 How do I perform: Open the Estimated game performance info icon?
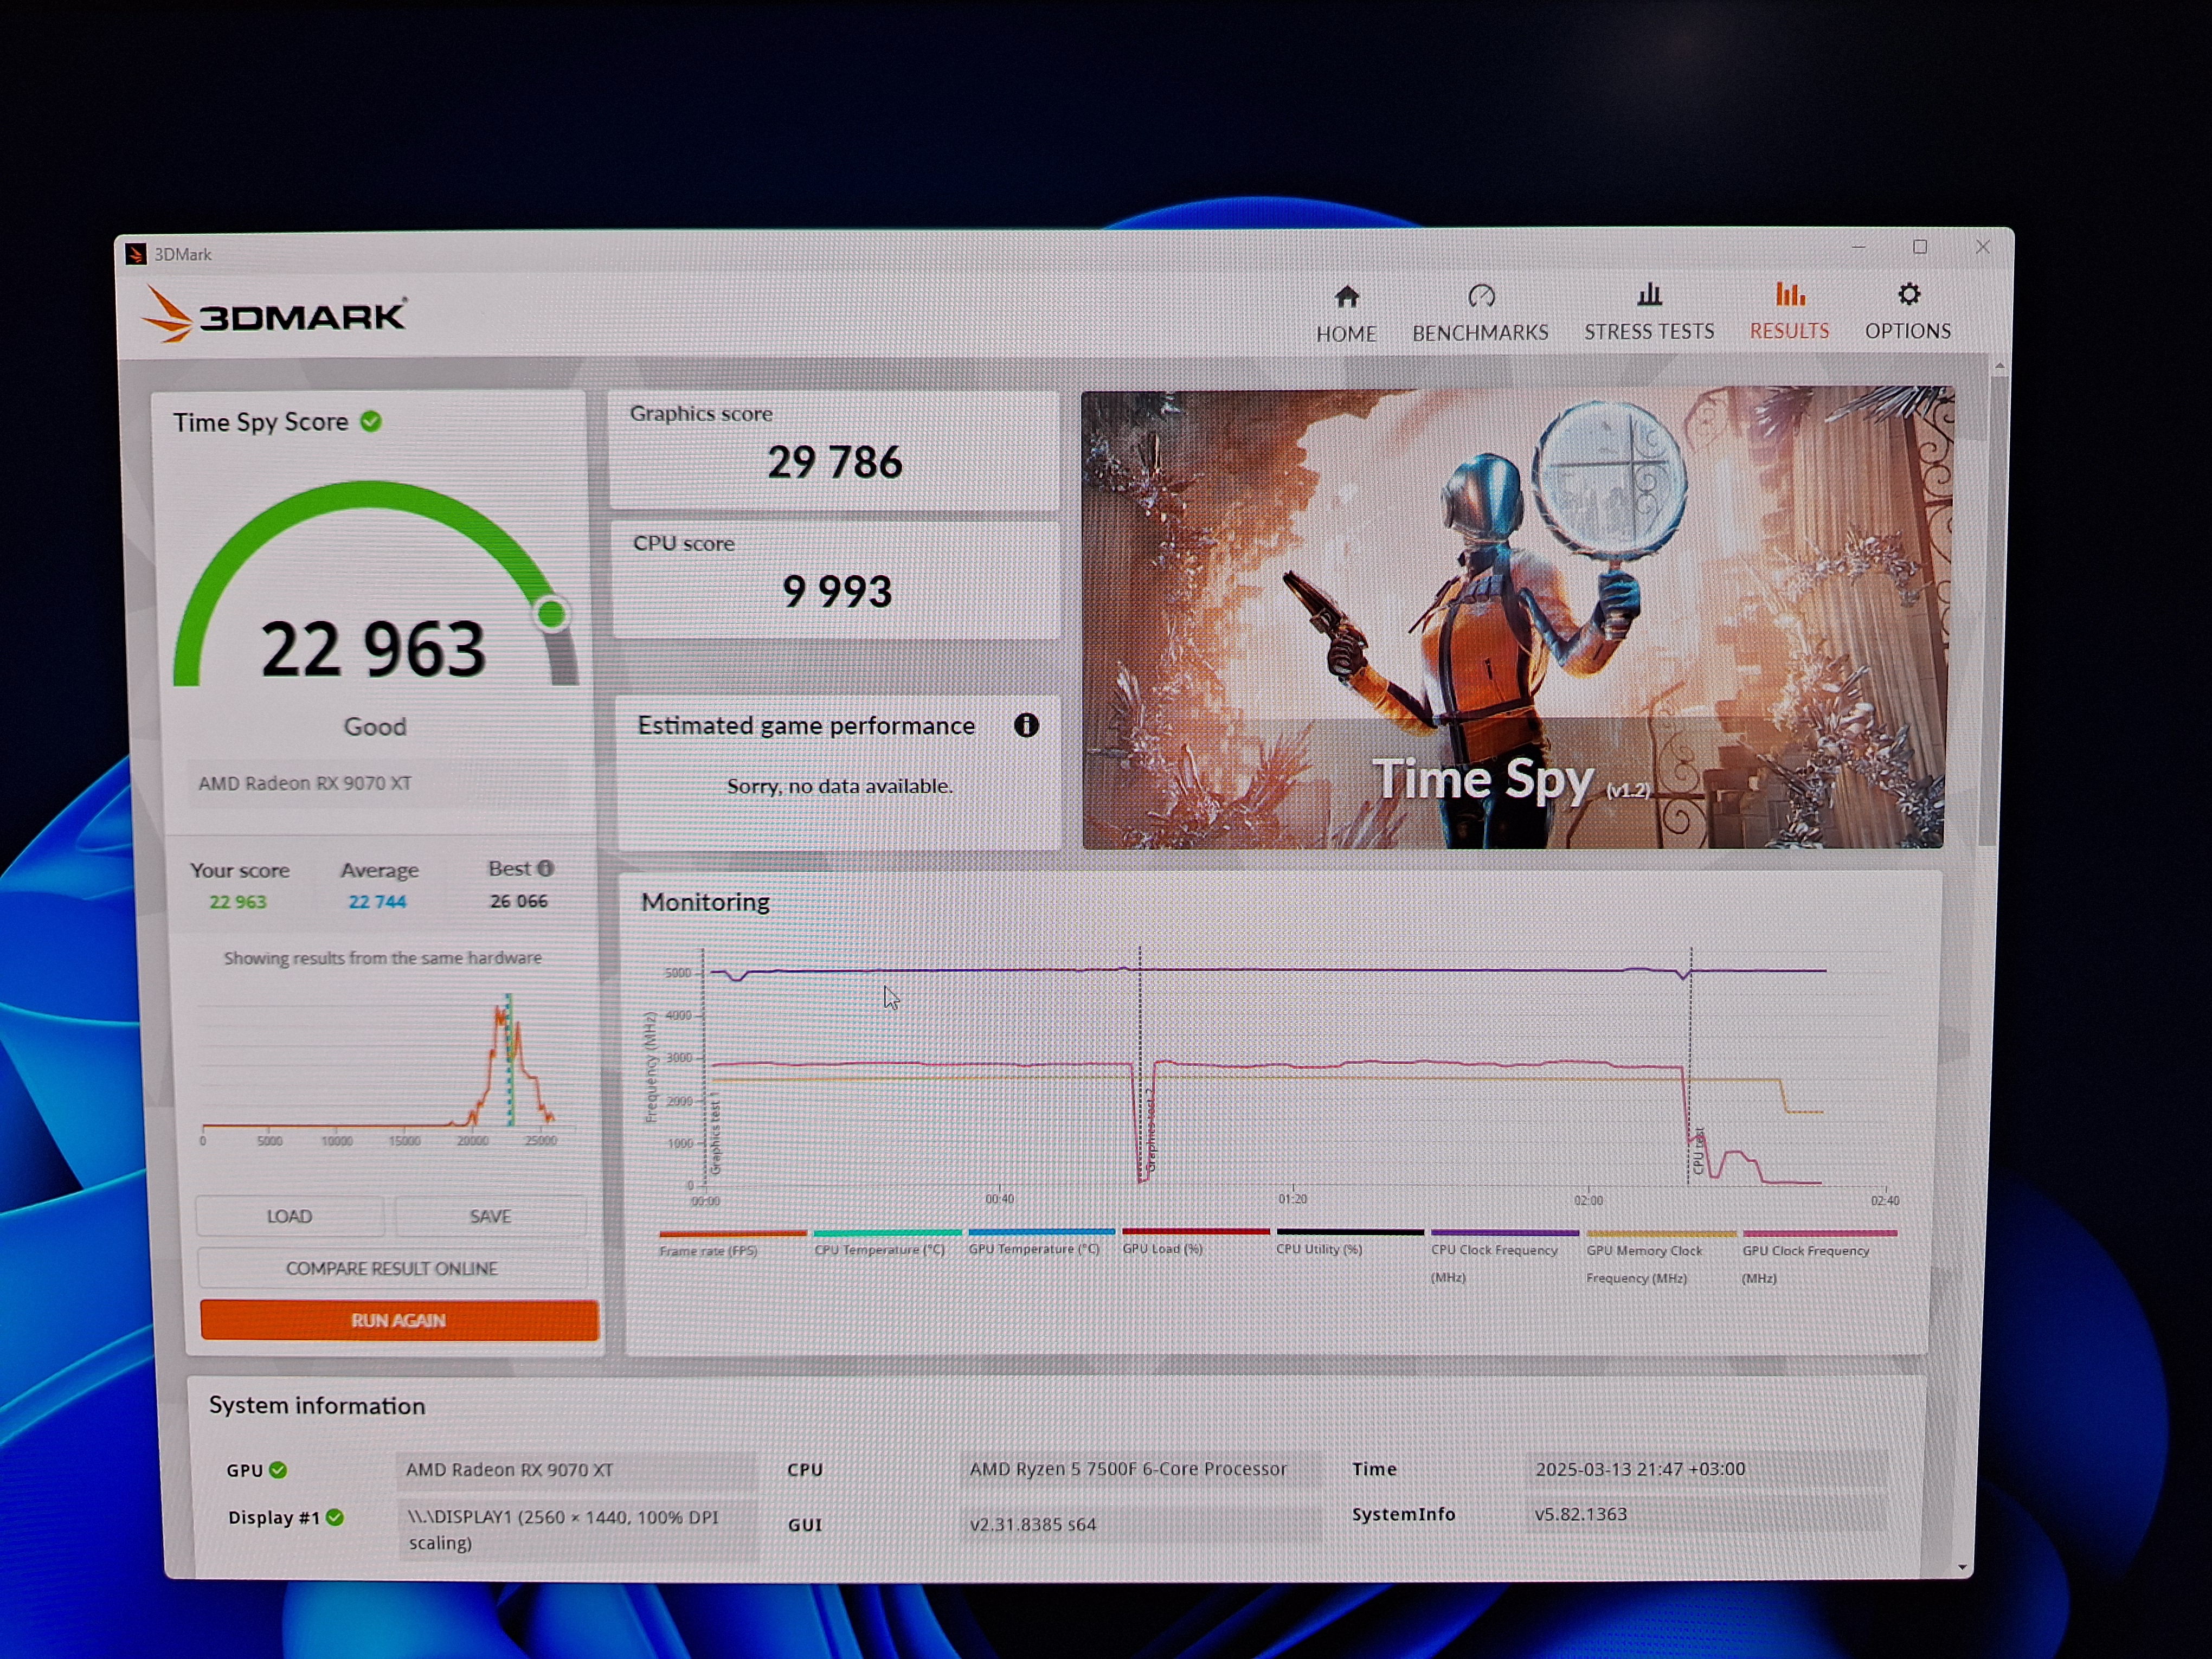click(x=1026, y=725)
